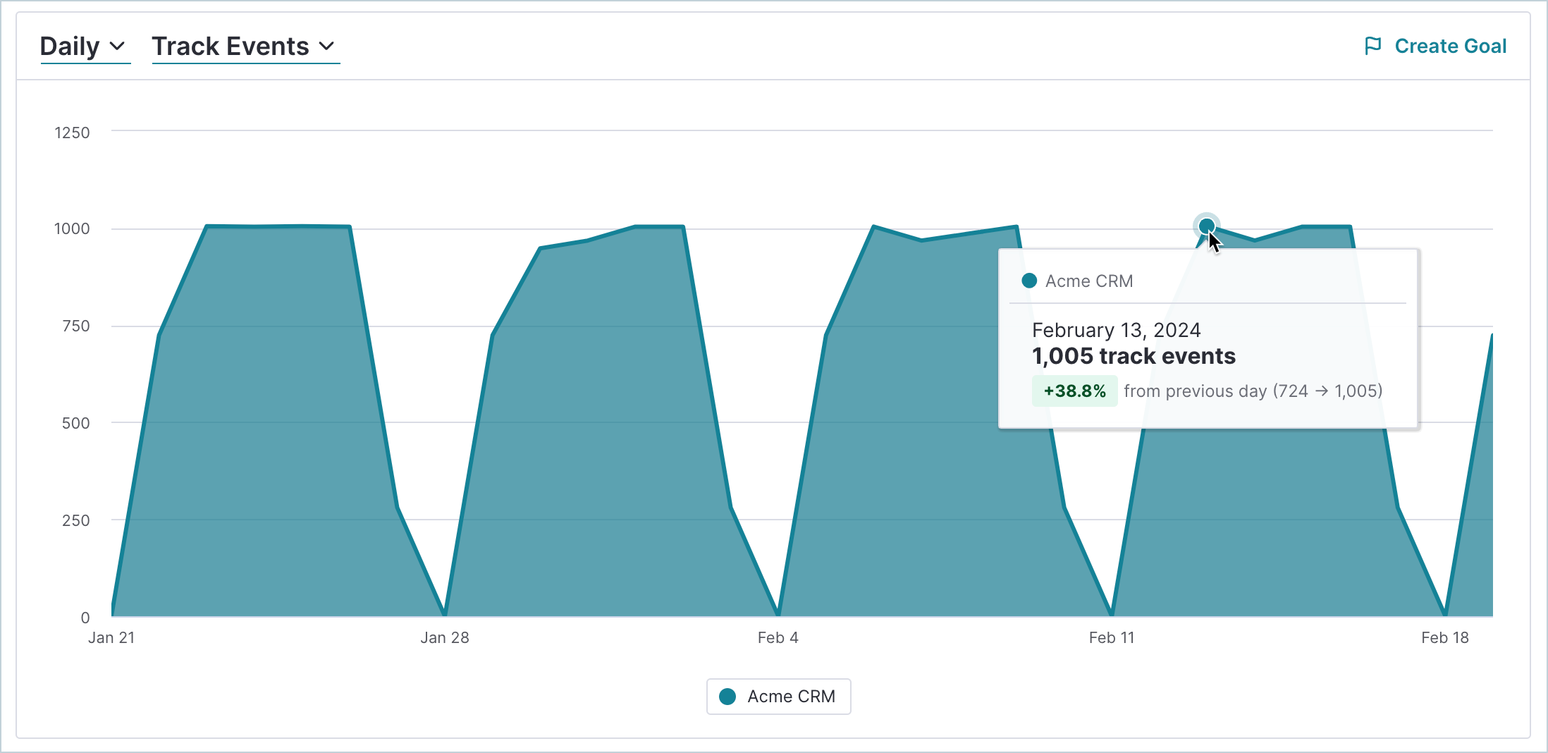The height and width of the screenshot is (753, 1548).
Task: Select the Feb 4 axis date
Action: pyautogui.click(x=778, y=637)
